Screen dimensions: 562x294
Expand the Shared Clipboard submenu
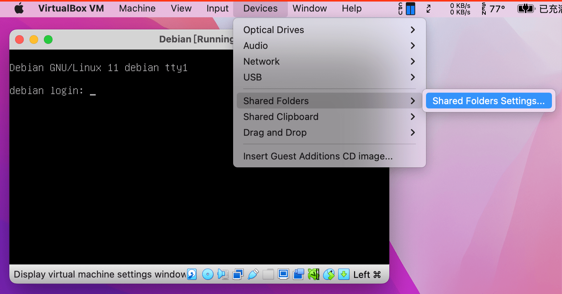point(330,117)
